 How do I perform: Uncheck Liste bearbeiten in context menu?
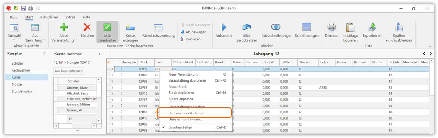[x=180, y=127]
